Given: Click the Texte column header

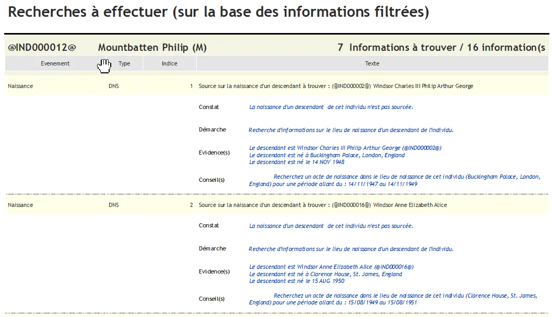Looking at the screenshot, I should (x=372, y=63).
